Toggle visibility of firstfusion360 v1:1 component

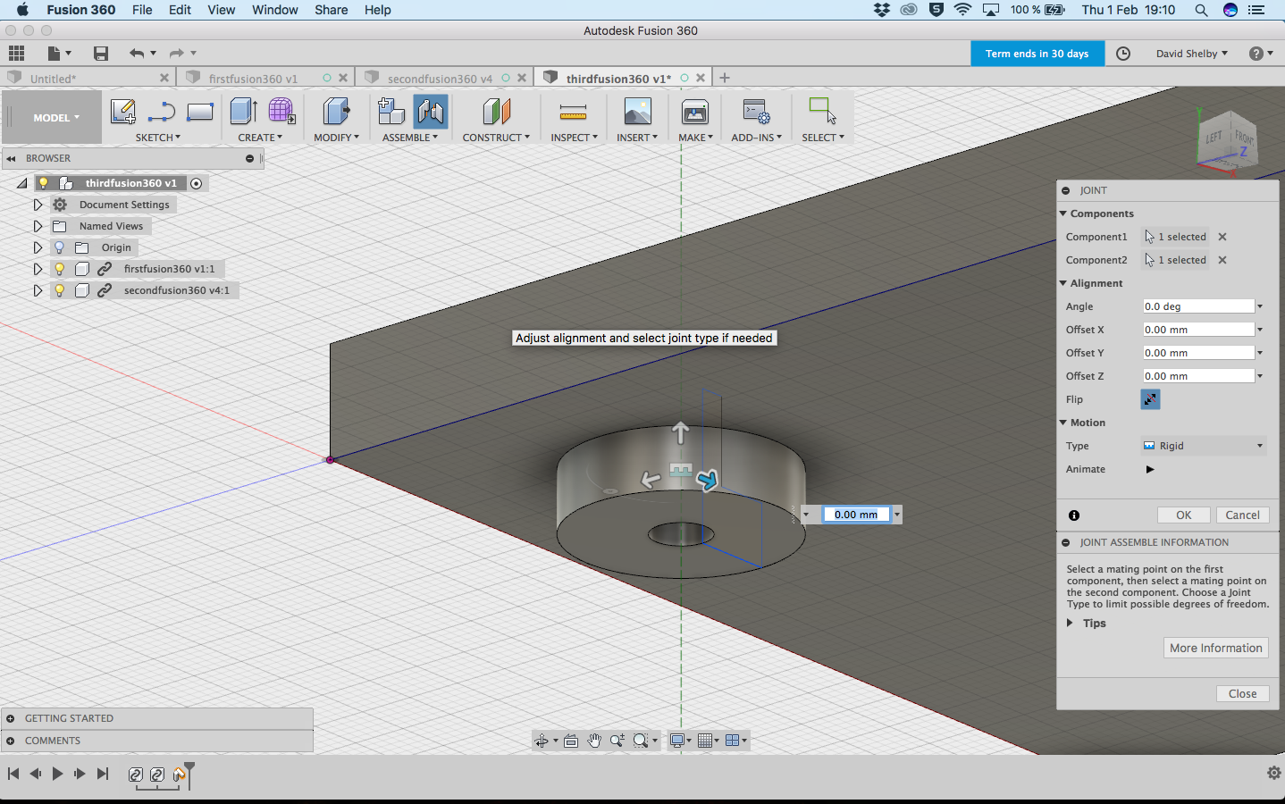pos(59,269)
